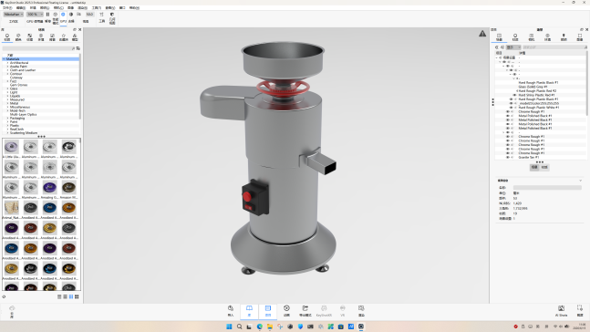Viewport: 590px width, 332px height.
Task: Open library Models tab icon
Action: click(75, 36)
